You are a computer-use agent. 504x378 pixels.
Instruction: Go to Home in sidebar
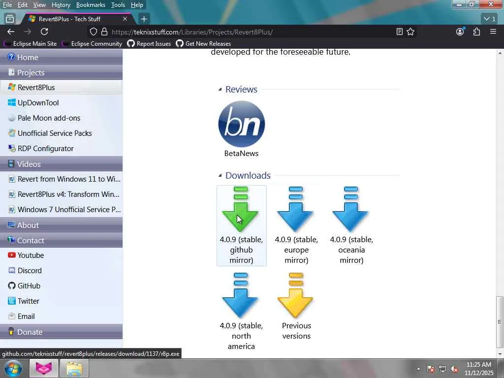pyautogui.click(x=61, y=57)
